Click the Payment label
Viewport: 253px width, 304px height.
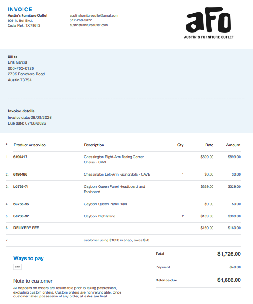coord(163,267)
